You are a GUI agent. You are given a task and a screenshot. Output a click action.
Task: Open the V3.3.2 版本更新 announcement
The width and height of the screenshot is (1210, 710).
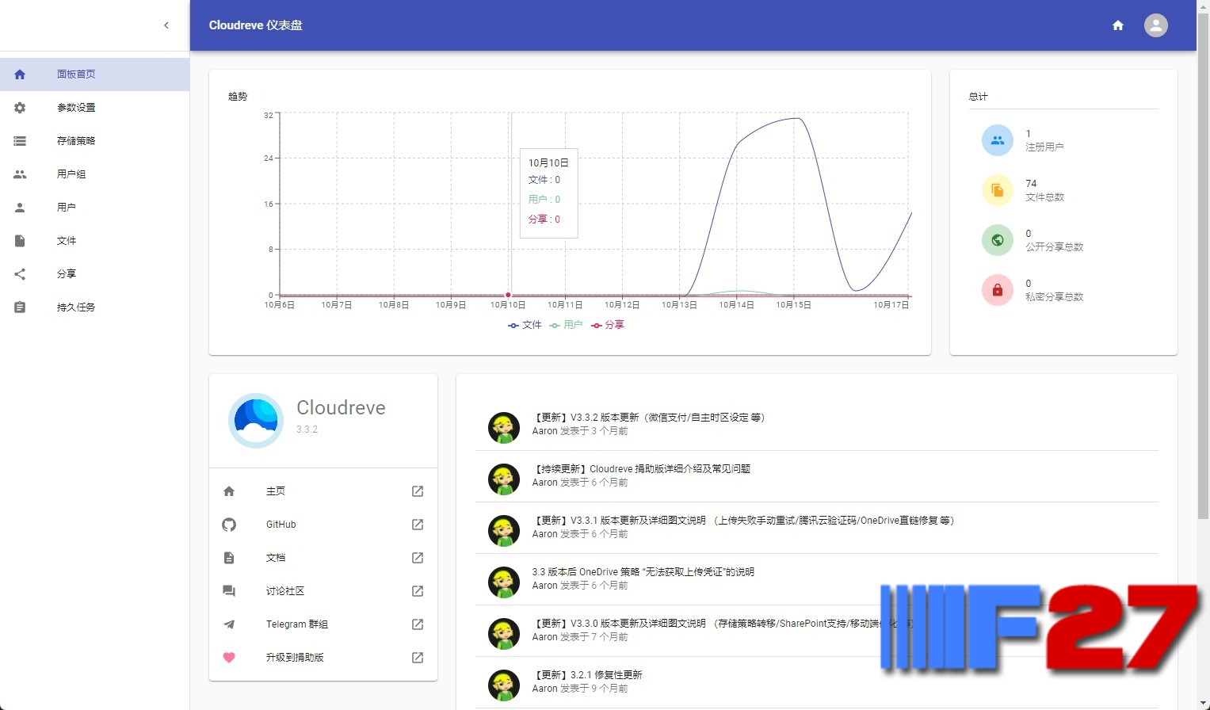point(817,425)
